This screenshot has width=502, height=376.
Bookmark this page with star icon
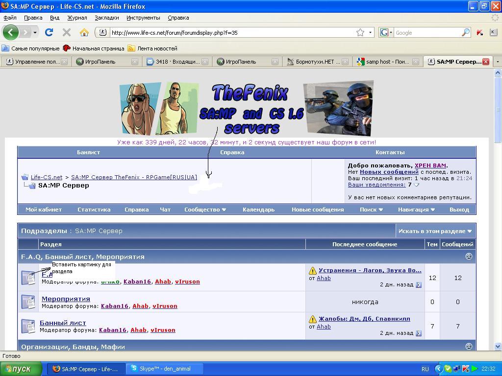tap(360, 32)
